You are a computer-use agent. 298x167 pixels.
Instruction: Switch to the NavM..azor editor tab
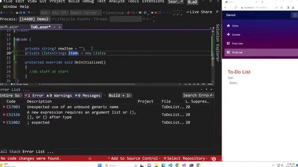click(x=9, y=27)
